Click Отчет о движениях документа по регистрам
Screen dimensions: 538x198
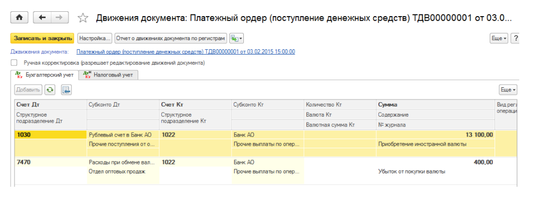pos(170,39)
